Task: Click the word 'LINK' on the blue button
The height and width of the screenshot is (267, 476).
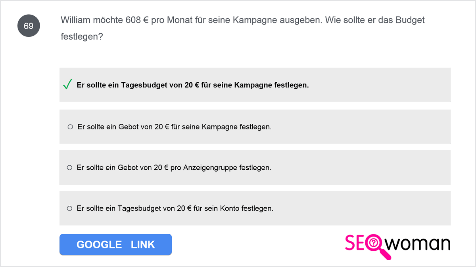Action: (x=143, y=244)
